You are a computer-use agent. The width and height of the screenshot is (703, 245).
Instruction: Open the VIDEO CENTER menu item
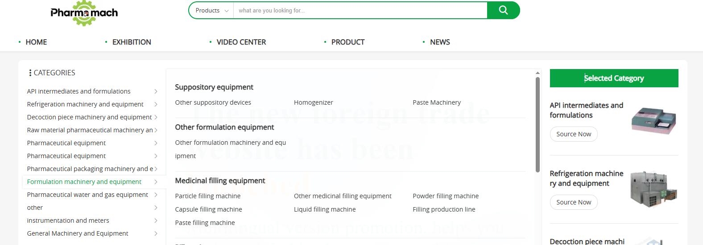pyautogui.click(x=241, y=42)
